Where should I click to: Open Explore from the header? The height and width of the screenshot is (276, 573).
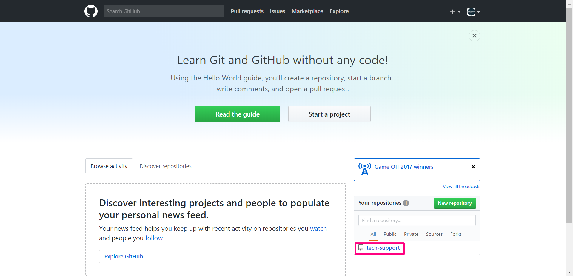coord(339,11)
